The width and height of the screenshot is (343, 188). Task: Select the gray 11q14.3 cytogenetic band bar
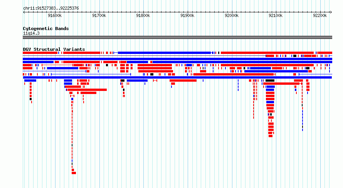[177, 37]
